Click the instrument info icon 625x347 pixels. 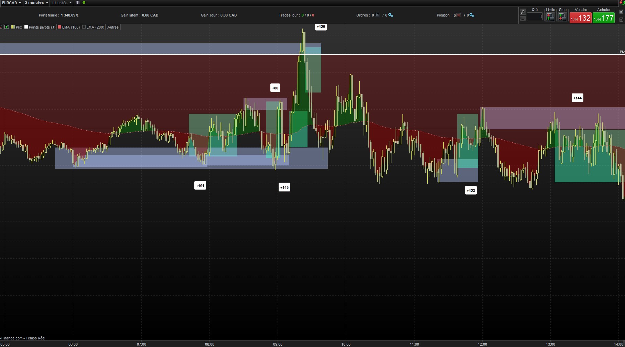coord(78,3)
